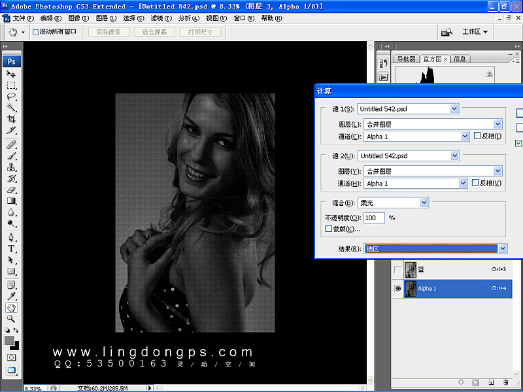Image resolution: width=523 pixels, height=392 pixels.
Task: Select the Healing Brush tool
Action: pyautogui.click(x=11, y=144)
